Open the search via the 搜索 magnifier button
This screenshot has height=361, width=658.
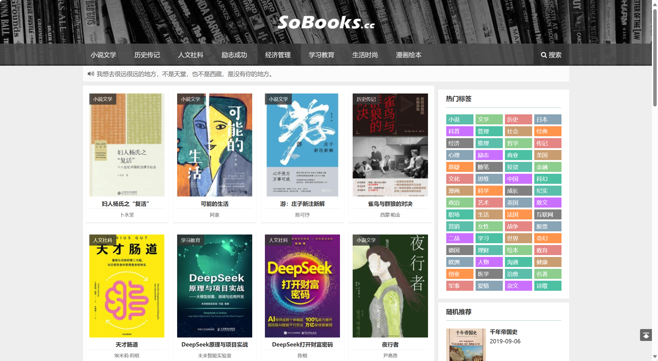tap(551, 55)
